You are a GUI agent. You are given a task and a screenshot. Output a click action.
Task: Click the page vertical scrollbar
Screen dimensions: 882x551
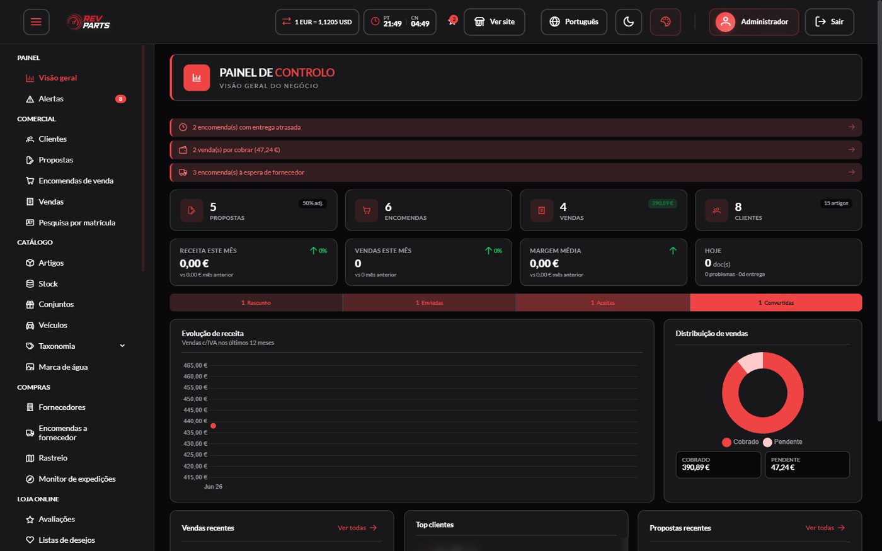pyautogui.click(x=879, y=211)
